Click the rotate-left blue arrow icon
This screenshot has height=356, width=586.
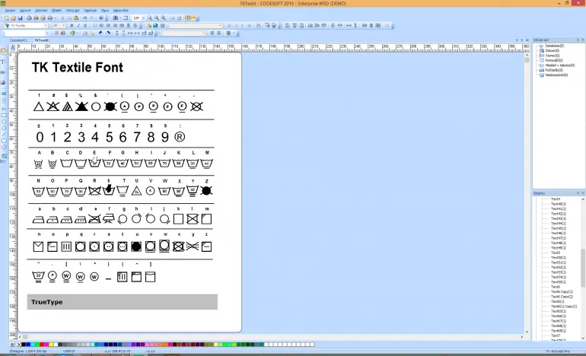[100, 33]
